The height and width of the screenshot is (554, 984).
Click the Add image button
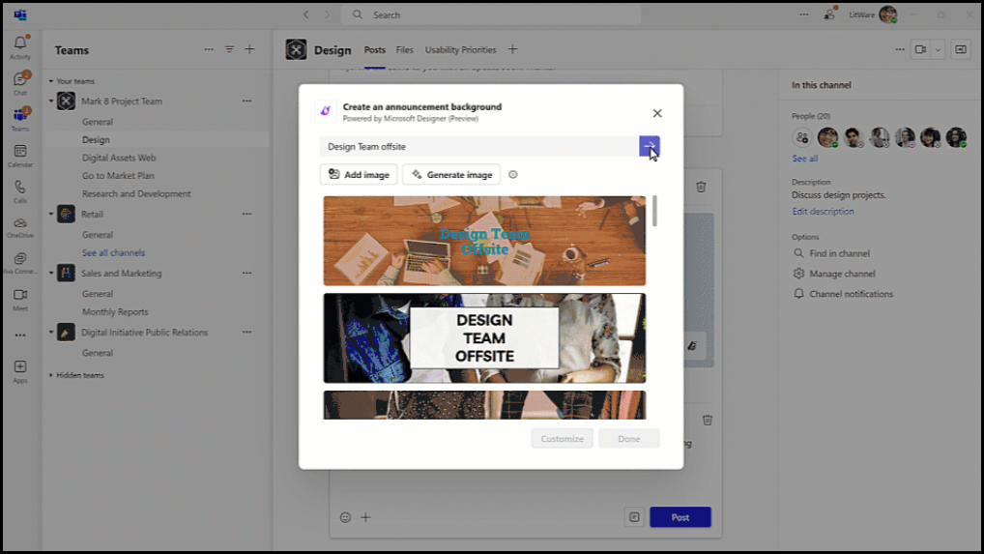point(359,175)
